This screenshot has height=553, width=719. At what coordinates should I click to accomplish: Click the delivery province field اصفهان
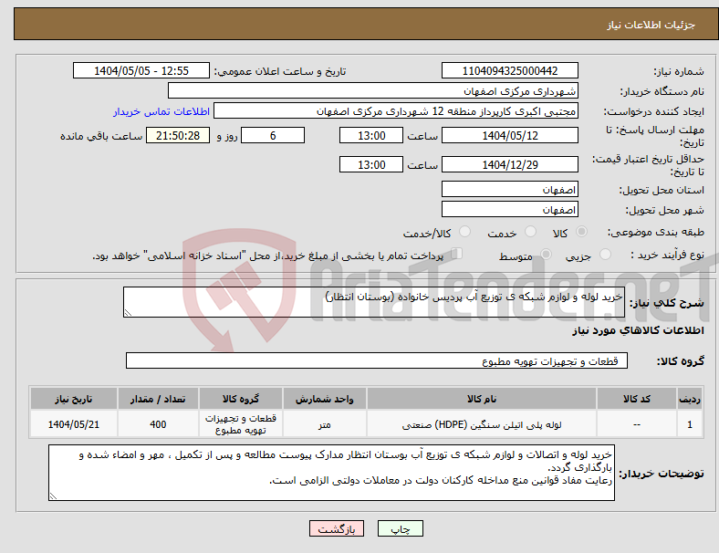click(509, 190)
